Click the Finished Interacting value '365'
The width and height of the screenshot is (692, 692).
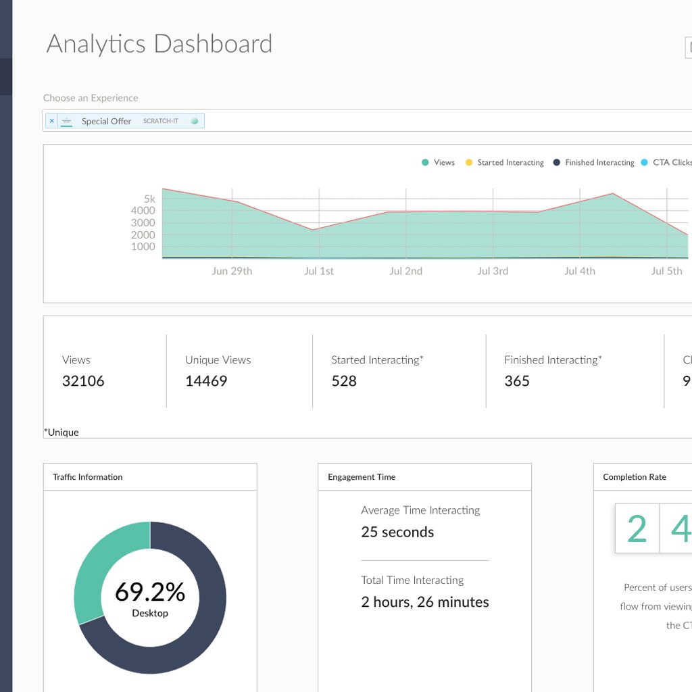point(517,381)
